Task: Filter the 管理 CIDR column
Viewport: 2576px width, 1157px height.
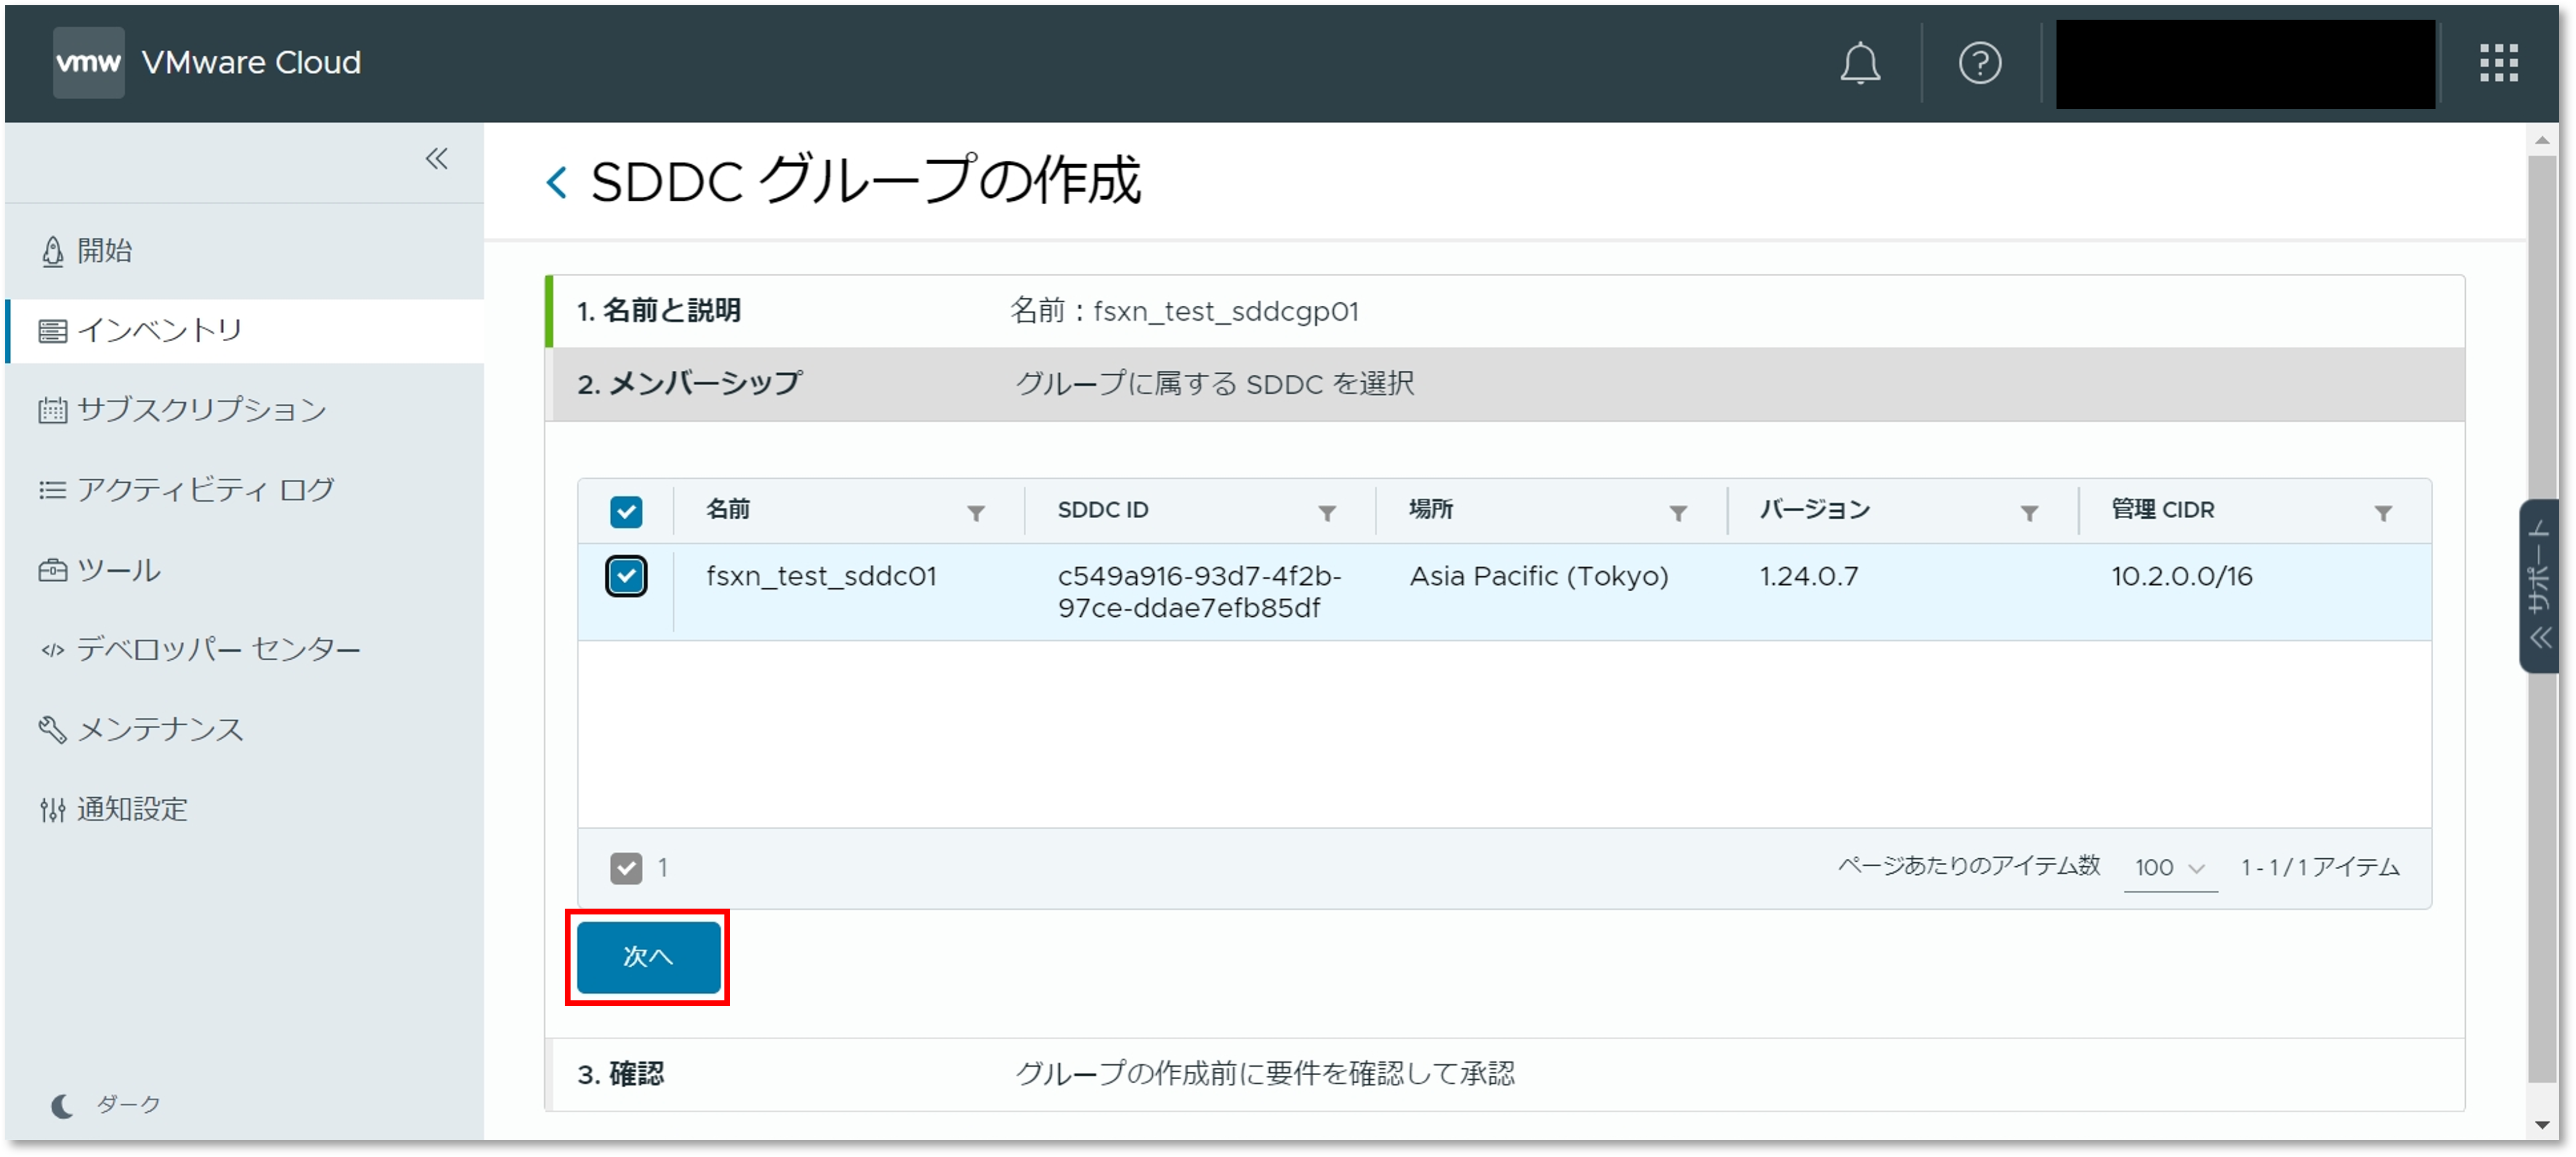Action: (2383, 513)
